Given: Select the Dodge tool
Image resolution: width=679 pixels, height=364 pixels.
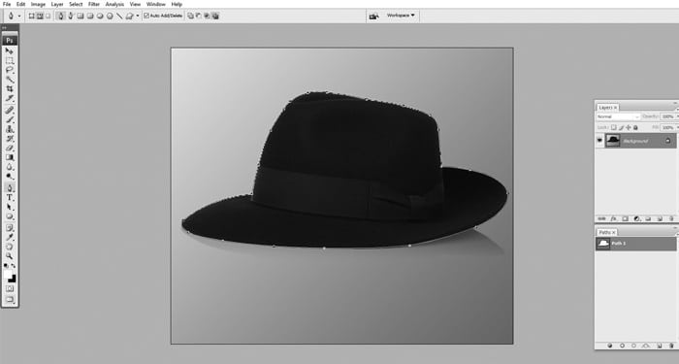Looking at the screenshot, I should [x=9, y=177].
